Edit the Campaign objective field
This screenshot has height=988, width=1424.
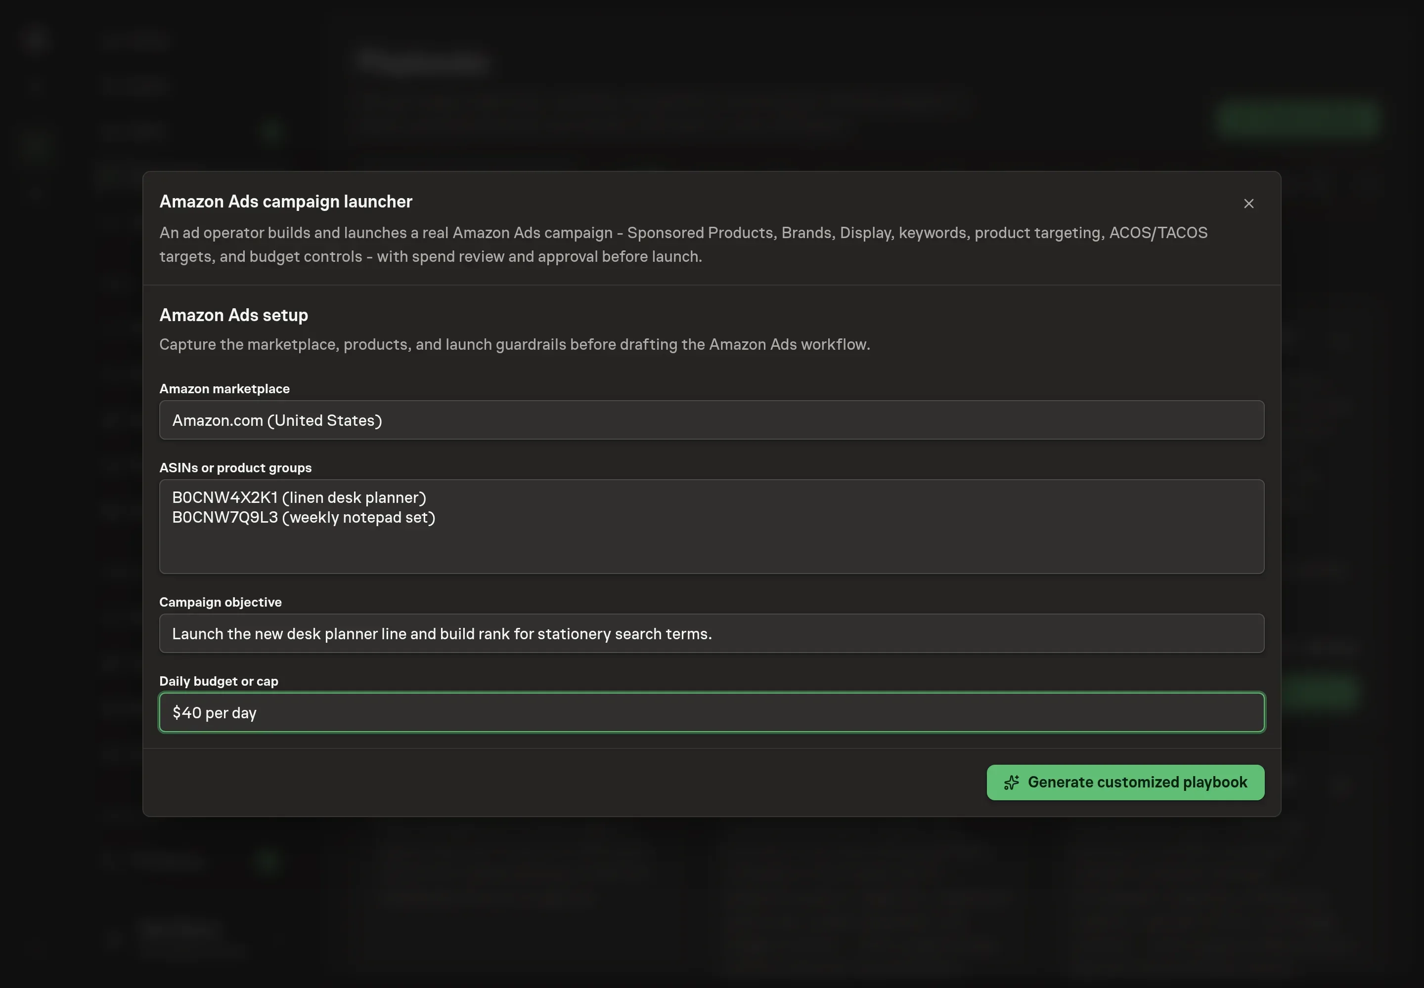(712, 633)
